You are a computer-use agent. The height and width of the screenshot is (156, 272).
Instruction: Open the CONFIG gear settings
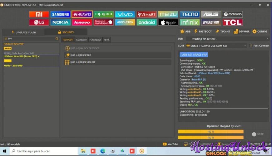pos(260,32)
